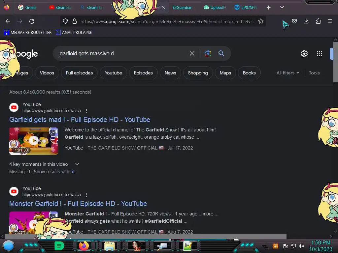This screenshot has width=338, height=253.
Task: Click the address bar URL
Action: [167, 21]
